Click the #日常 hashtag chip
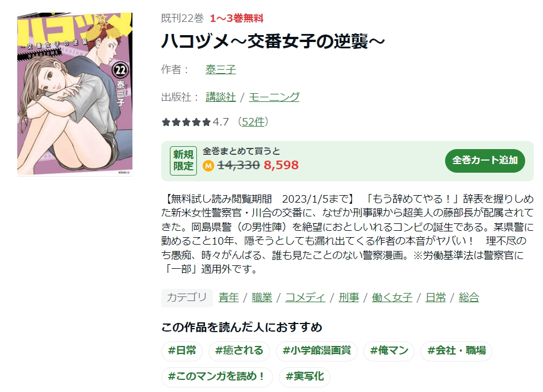This screenshot has width=543, height=392. pyautogui.click(x=182, y=351)
